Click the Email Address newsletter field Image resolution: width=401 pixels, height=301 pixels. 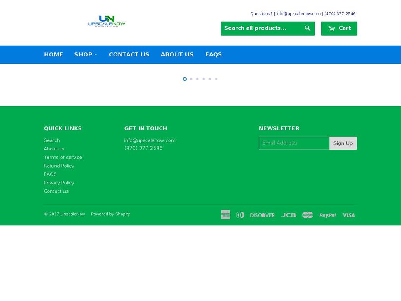point(294,143)
